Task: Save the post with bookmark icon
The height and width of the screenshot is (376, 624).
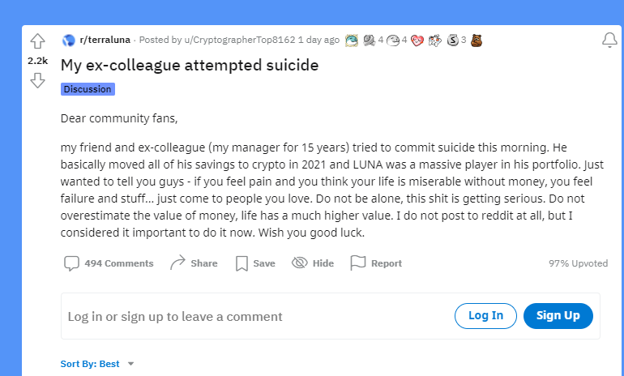Action: pyautogui.click(x=254, y=263)
